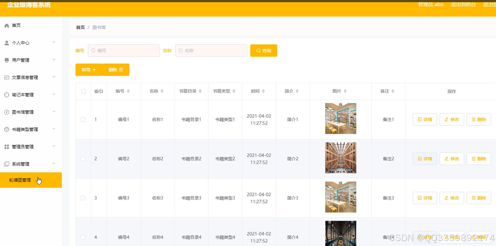Viewport: 496px width, 246px height.
Task: Open the image thumbnail in row 编号4
Action: click(341, 233)
